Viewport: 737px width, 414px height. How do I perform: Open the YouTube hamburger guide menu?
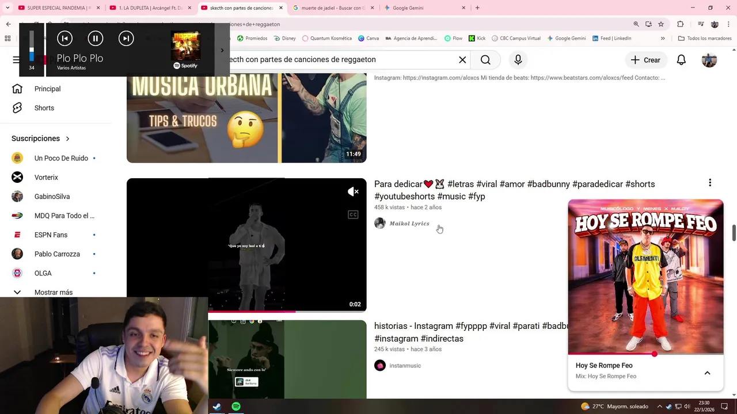point(16,60)
